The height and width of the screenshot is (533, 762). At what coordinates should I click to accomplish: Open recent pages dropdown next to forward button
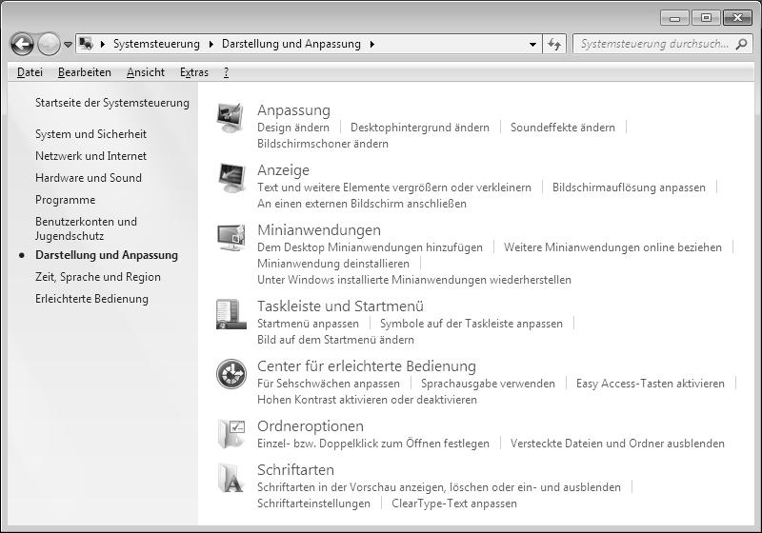[68, 44]
